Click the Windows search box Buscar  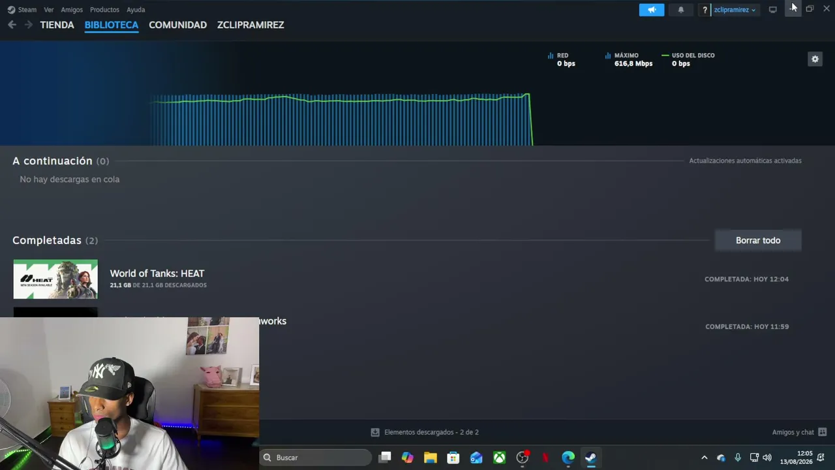click(316, 458)
